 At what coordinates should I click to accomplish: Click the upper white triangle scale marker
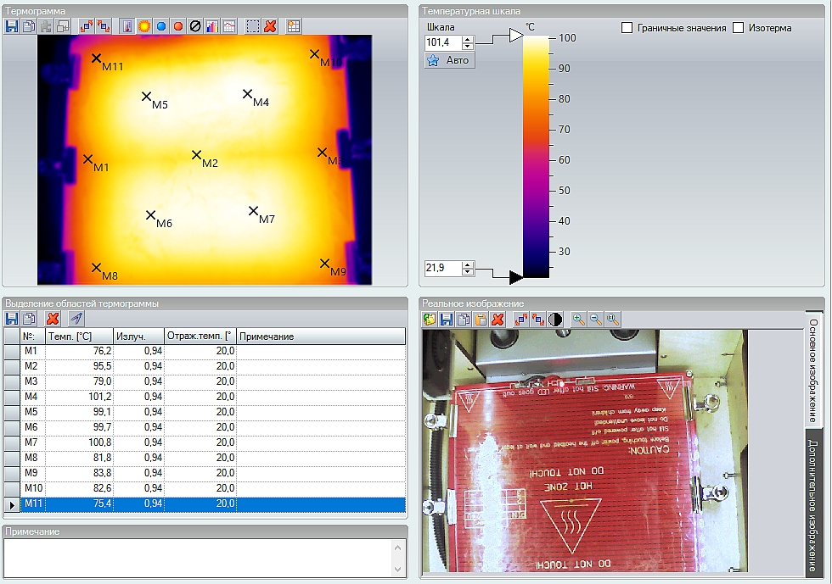515,35
